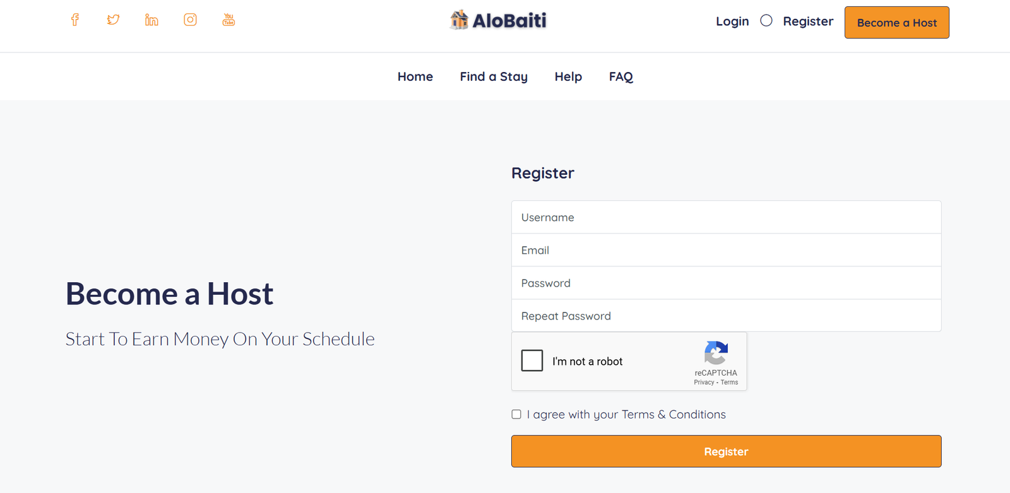This screenshot has height=493, width=1010.
Task: Check the "I'm not a robot" box
Action: point(532,360)
